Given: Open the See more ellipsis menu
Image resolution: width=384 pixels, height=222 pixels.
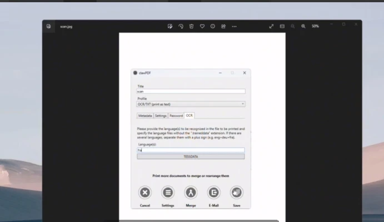Looking at the screenshot, I should click(234, 26).
